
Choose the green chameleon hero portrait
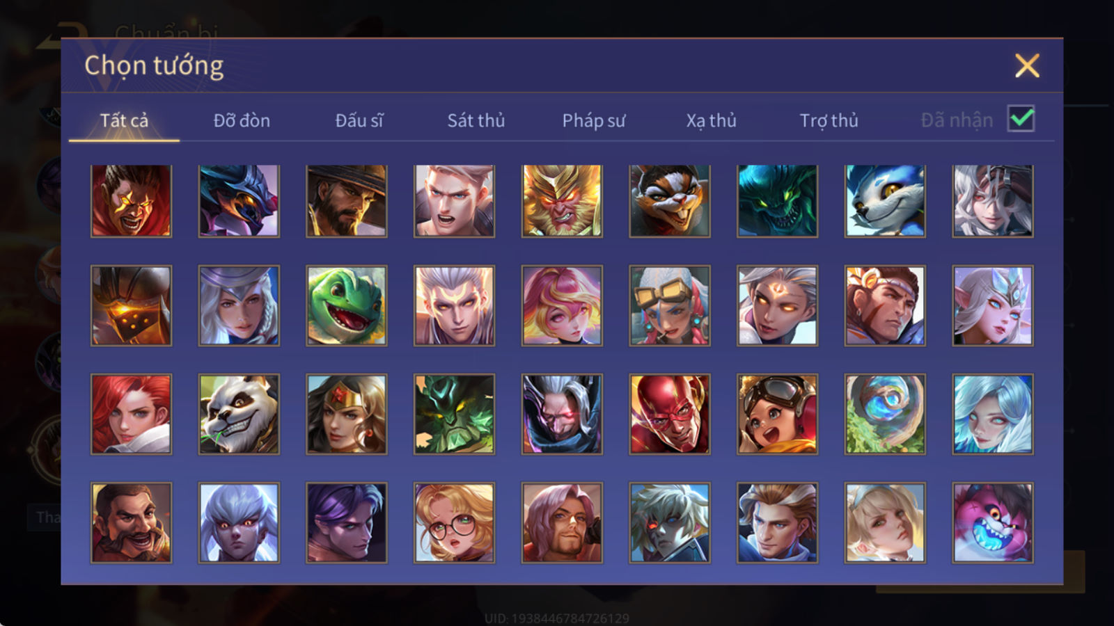coord(347,305)
